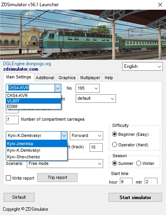Reset settings with the Default button
The width and height of the screenshot is (166, 215).
[19, 197]
